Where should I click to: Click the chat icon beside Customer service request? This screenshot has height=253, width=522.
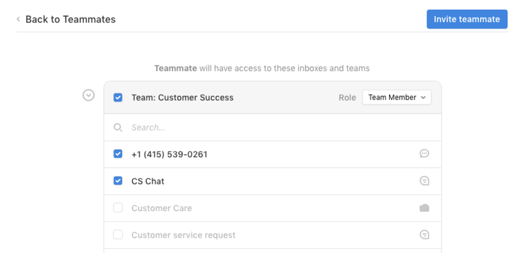click(x=424, y=235)
